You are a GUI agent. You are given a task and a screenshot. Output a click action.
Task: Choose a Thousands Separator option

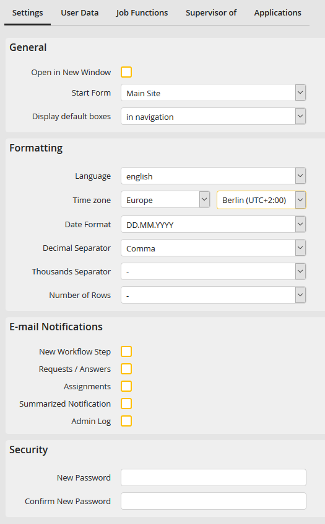click(214, 272)
